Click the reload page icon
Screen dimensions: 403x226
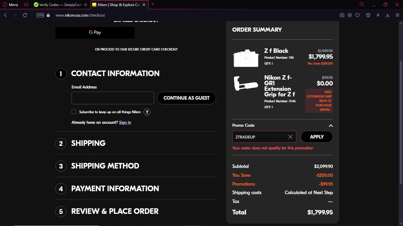pyautogui.click(x=25, y=15)
